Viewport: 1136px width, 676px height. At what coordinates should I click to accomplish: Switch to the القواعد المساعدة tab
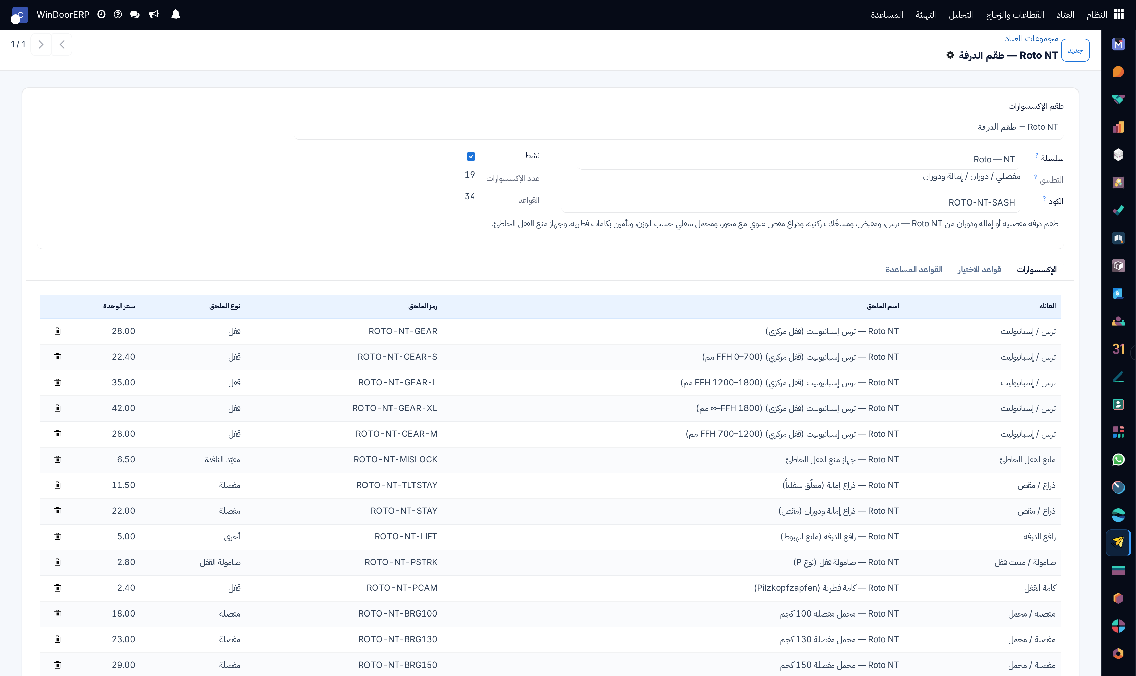pos(914,270)
